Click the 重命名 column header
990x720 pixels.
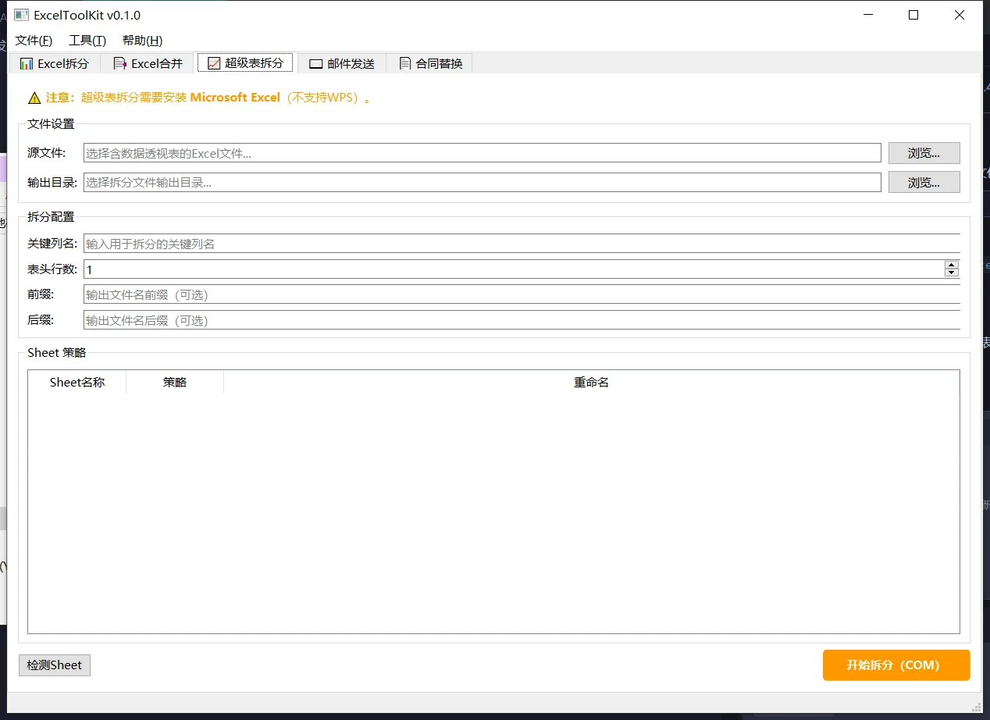(591, 382)
